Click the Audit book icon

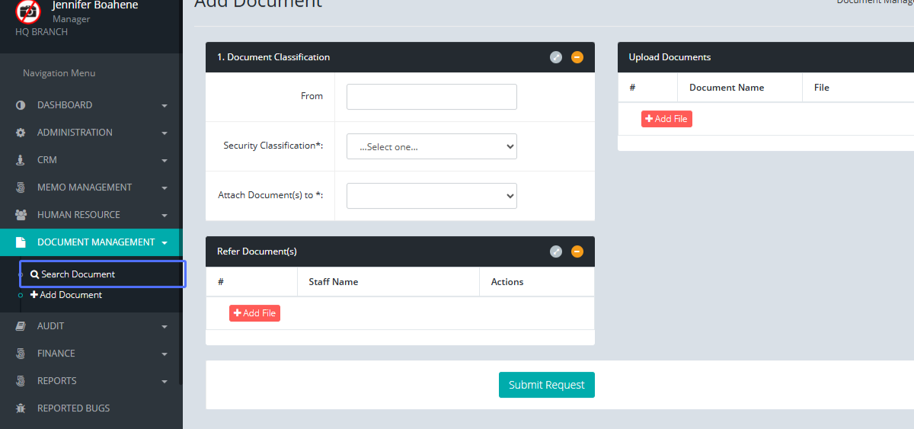click(x=21, y=326)
